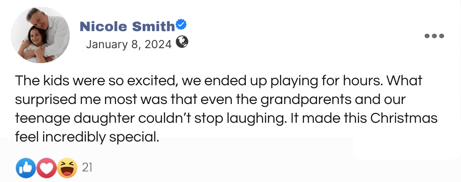Open the three-dot post options menu
This screenshot has height=182, width=461.
[x=435, y=36]
